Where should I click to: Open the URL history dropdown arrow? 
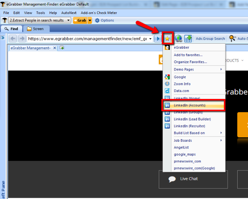tap(150, 39)
